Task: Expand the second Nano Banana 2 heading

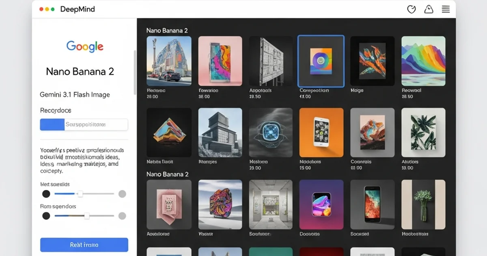Action: tap(168, 174)
